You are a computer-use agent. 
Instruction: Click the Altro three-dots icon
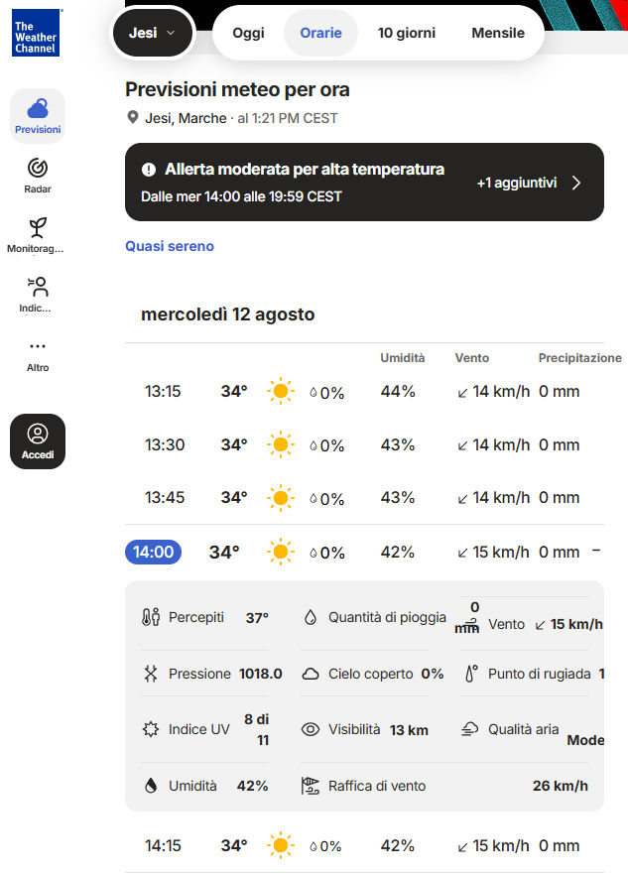click(38, 346)
